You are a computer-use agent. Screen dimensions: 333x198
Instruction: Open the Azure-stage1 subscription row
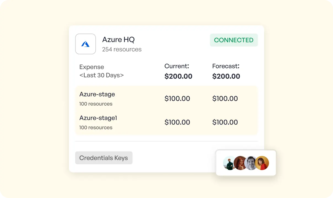98,118
